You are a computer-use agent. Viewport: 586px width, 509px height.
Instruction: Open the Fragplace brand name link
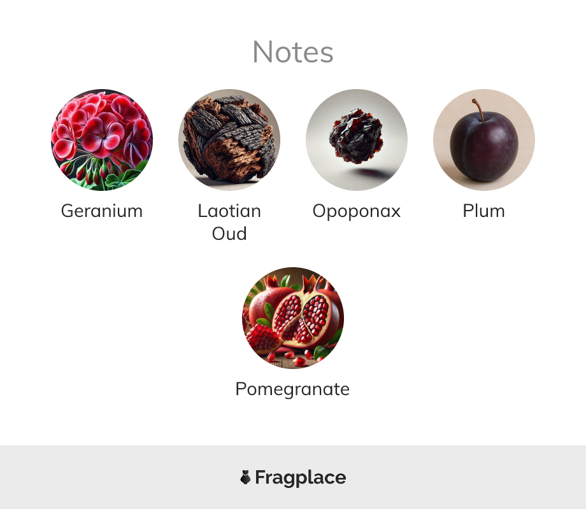pyautogui.click(x=301, y=478)
